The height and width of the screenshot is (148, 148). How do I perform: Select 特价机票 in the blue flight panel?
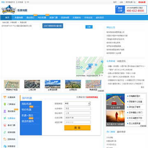click(x=27, y=110)
